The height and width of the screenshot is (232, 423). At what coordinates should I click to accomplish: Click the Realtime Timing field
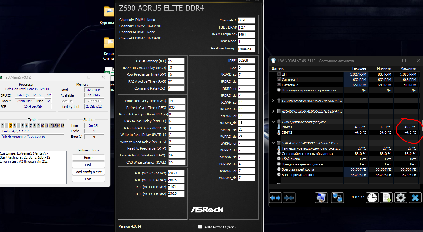(246, 49)
